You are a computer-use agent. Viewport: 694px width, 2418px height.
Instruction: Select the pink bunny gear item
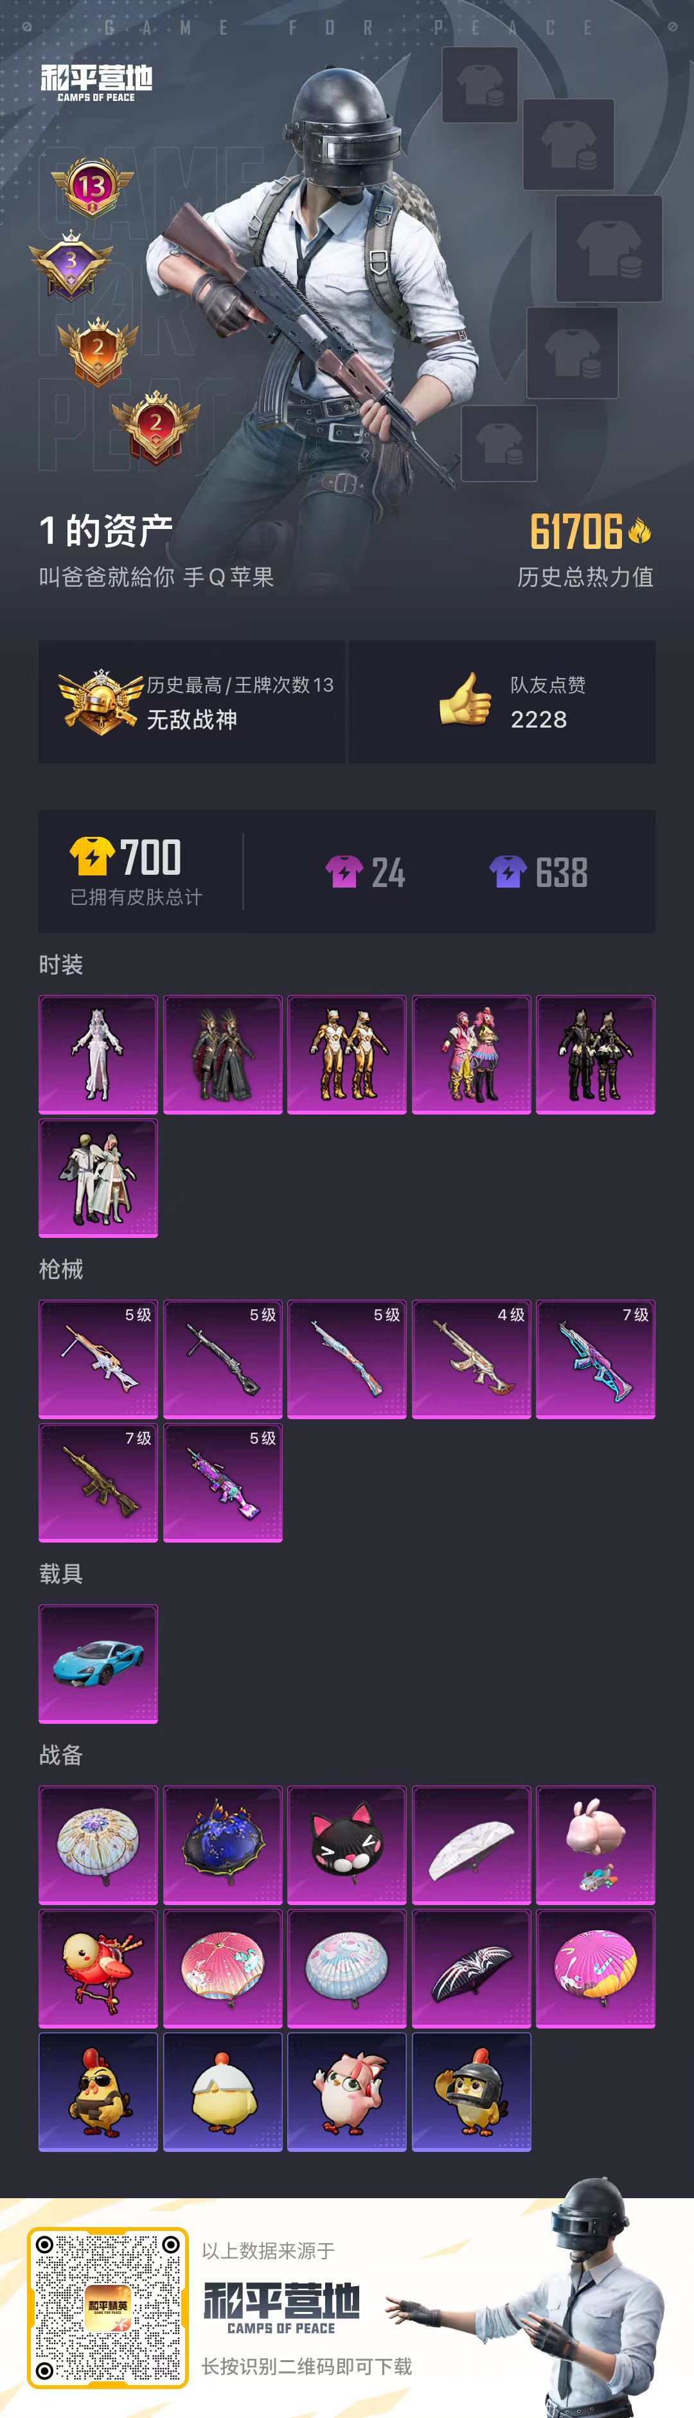[x=596, y=1845]
